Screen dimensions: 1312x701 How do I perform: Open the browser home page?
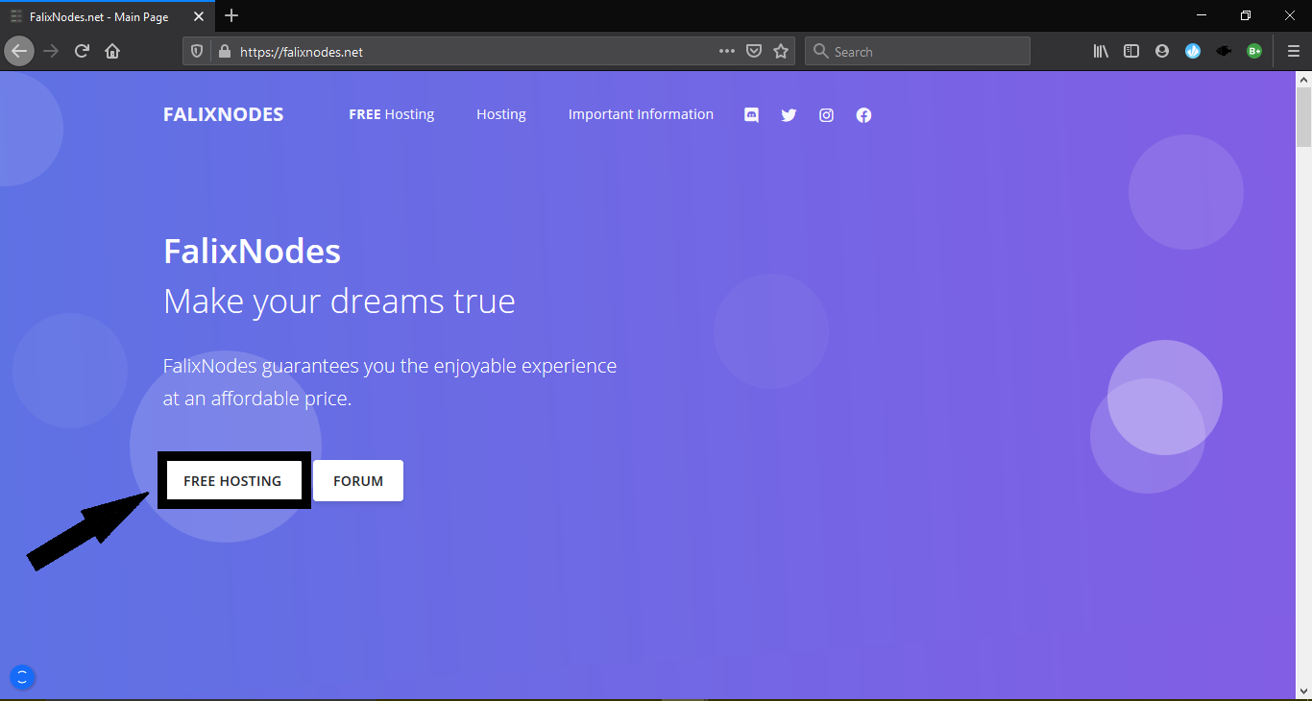(112, 52)
